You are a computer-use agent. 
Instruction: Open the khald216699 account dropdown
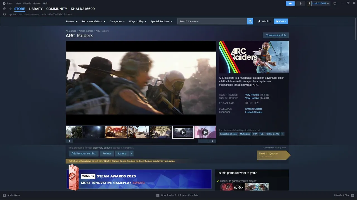pos(320,4)
